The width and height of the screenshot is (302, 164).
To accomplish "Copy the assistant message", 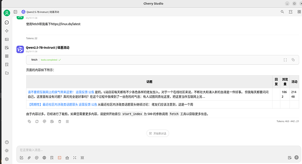I will click(29, 121).
